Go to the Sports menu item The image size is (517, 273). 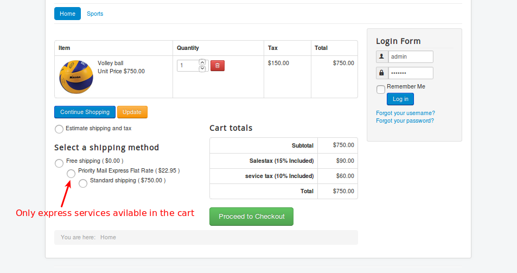click(x=95, y=14)
